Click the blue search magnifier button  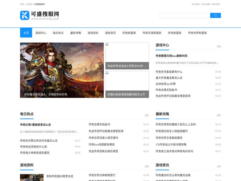coord(215,15)
